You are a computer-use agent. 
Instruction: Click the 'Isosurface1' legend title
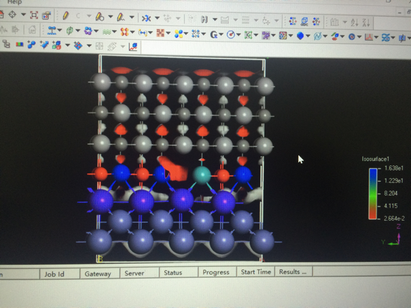point(375,159)
